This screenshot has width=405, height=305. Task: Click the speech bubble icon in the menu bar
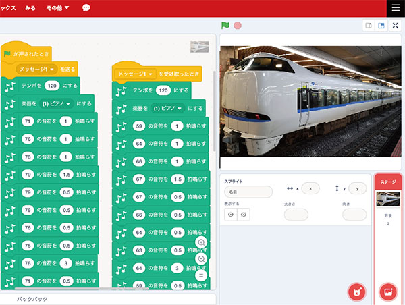(86, 8)
